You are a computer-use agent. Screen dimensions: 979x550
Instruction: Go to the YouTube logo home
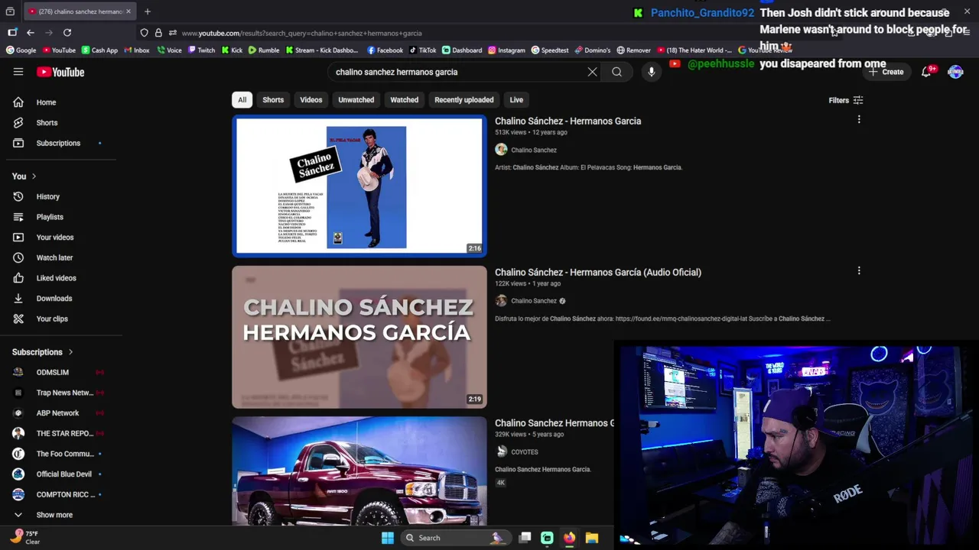click(x=60, y=72)
